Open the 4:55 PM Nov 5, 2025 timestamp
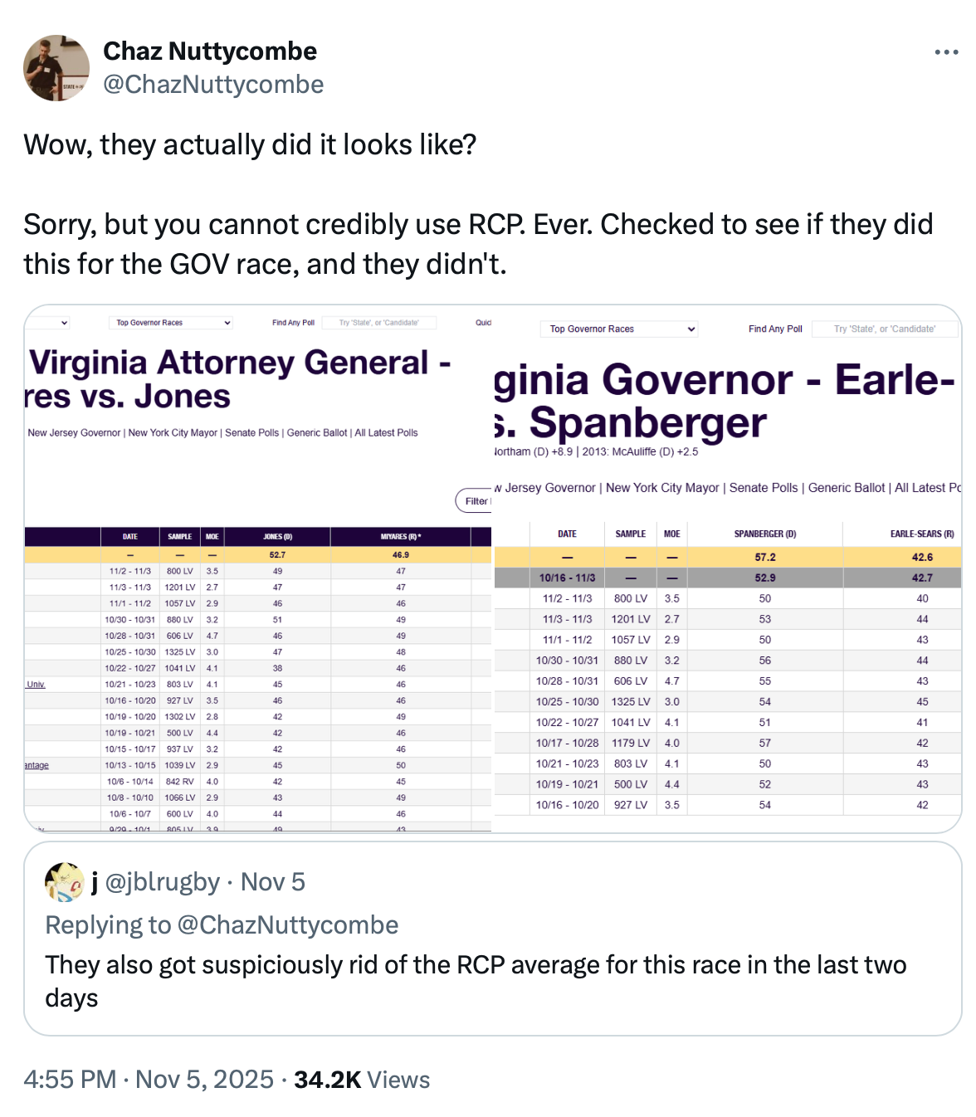Viewport: 976px width, 1117px height. pos(149,1079)
